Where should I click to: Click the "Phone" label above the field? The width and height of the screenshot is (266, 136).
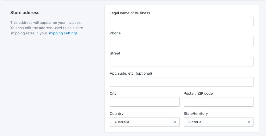[115, 33]
